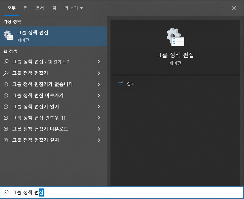
Task: Switch to the 앱 tab
Action: click(26, 8)
